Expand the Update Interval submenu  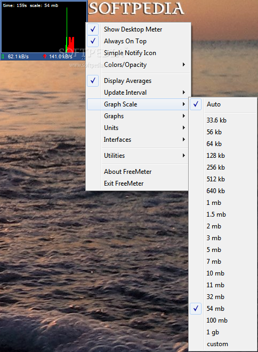(x=138, y=93)
